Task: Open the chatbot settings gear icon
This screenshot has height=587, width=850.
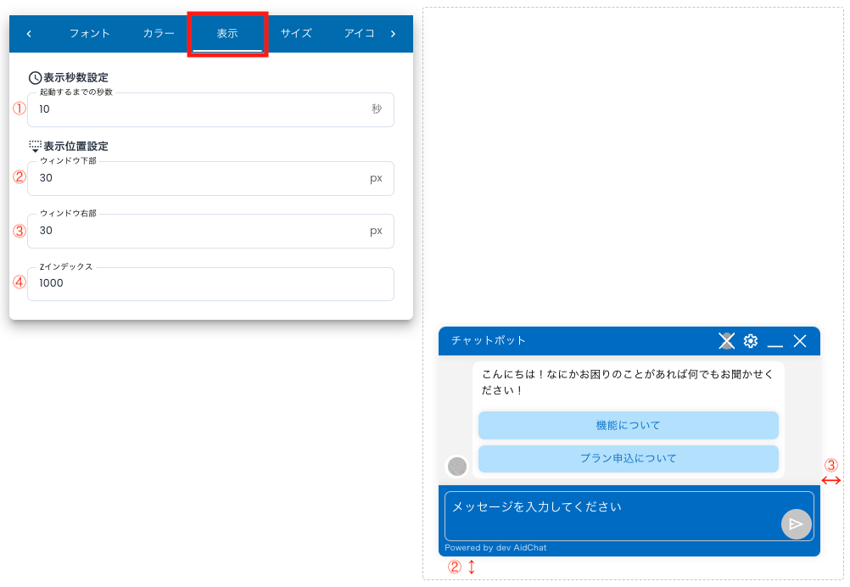Action: (x=750, y=341)
